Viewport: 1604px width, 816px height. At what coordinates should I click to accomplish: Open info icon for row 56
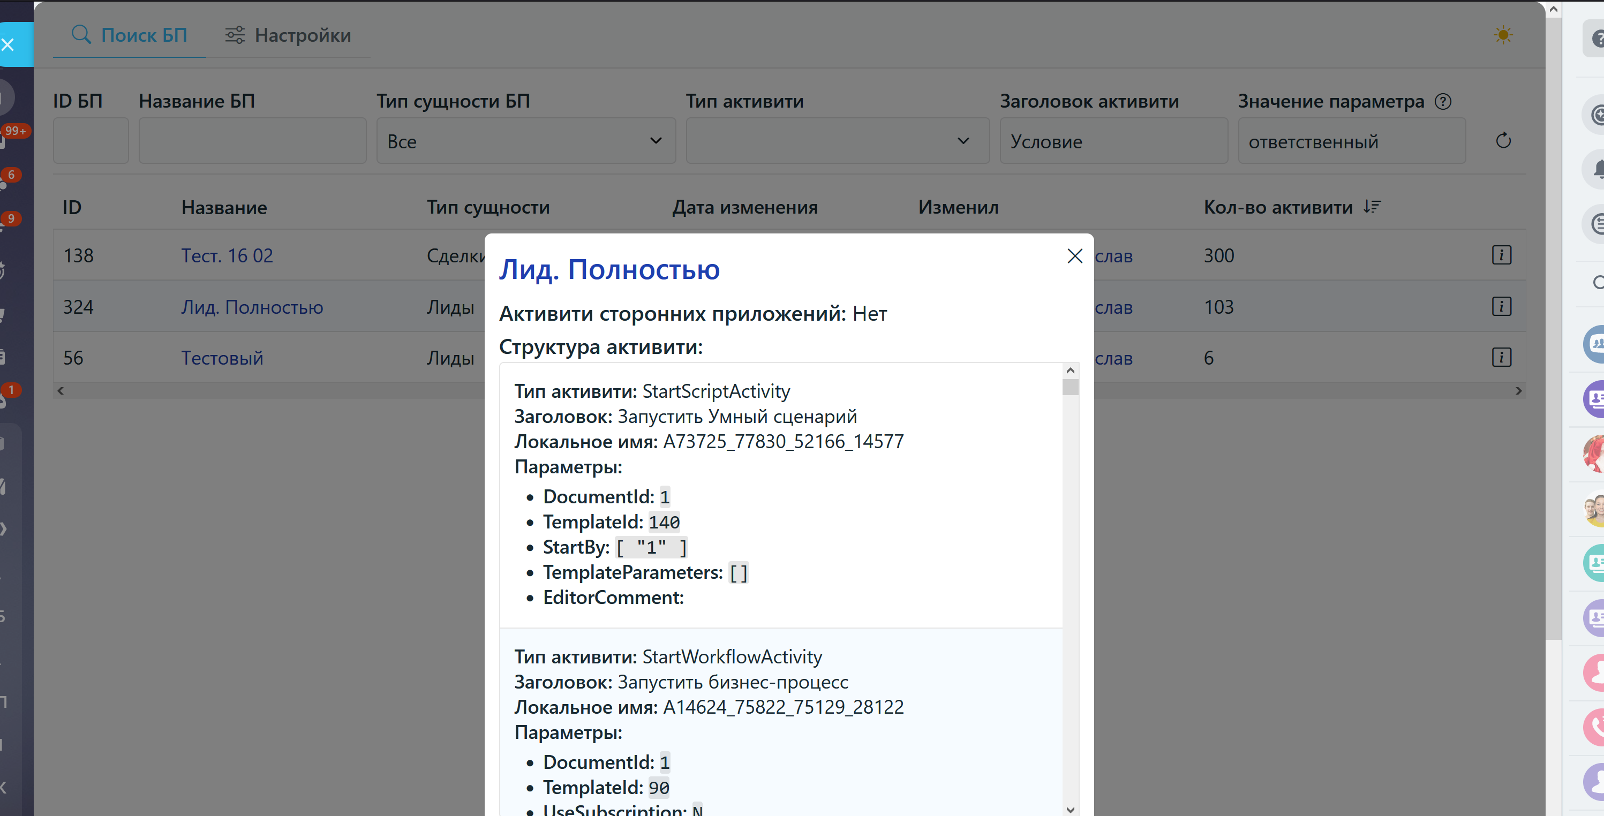[x=1501, y=357]
